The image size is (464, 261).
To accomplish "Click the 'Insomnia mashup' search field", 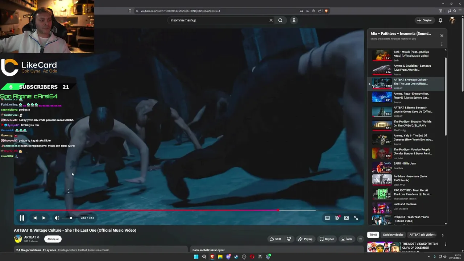I will tap(217, 20).
